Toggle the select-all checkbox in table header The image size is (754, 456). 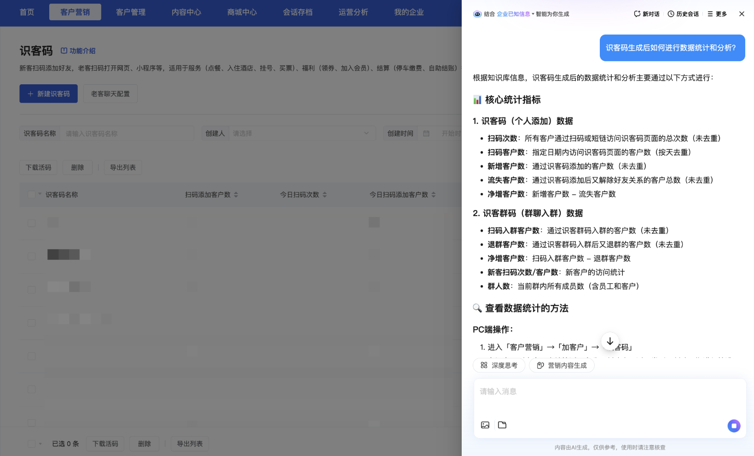pyautogui.click(x=31, y=194)
